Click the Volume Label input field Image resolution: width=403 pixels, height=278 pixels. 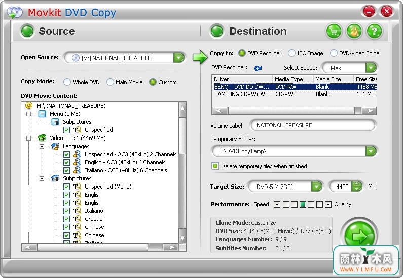[313, 125]
